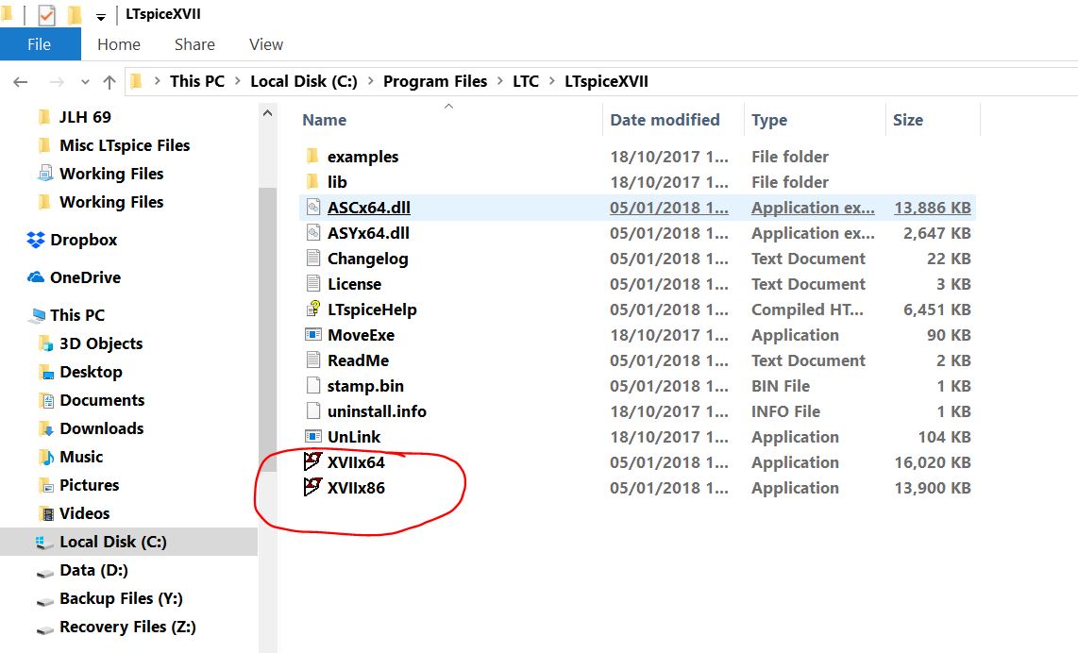Image resolution: width=1078 pixels, height=653 pixels.
Task: Select Local Disk (C:) in sidebar
Action: 128,541
